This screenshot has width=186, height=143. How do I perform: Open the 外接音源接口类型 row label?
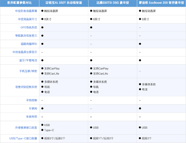point(26,128)
